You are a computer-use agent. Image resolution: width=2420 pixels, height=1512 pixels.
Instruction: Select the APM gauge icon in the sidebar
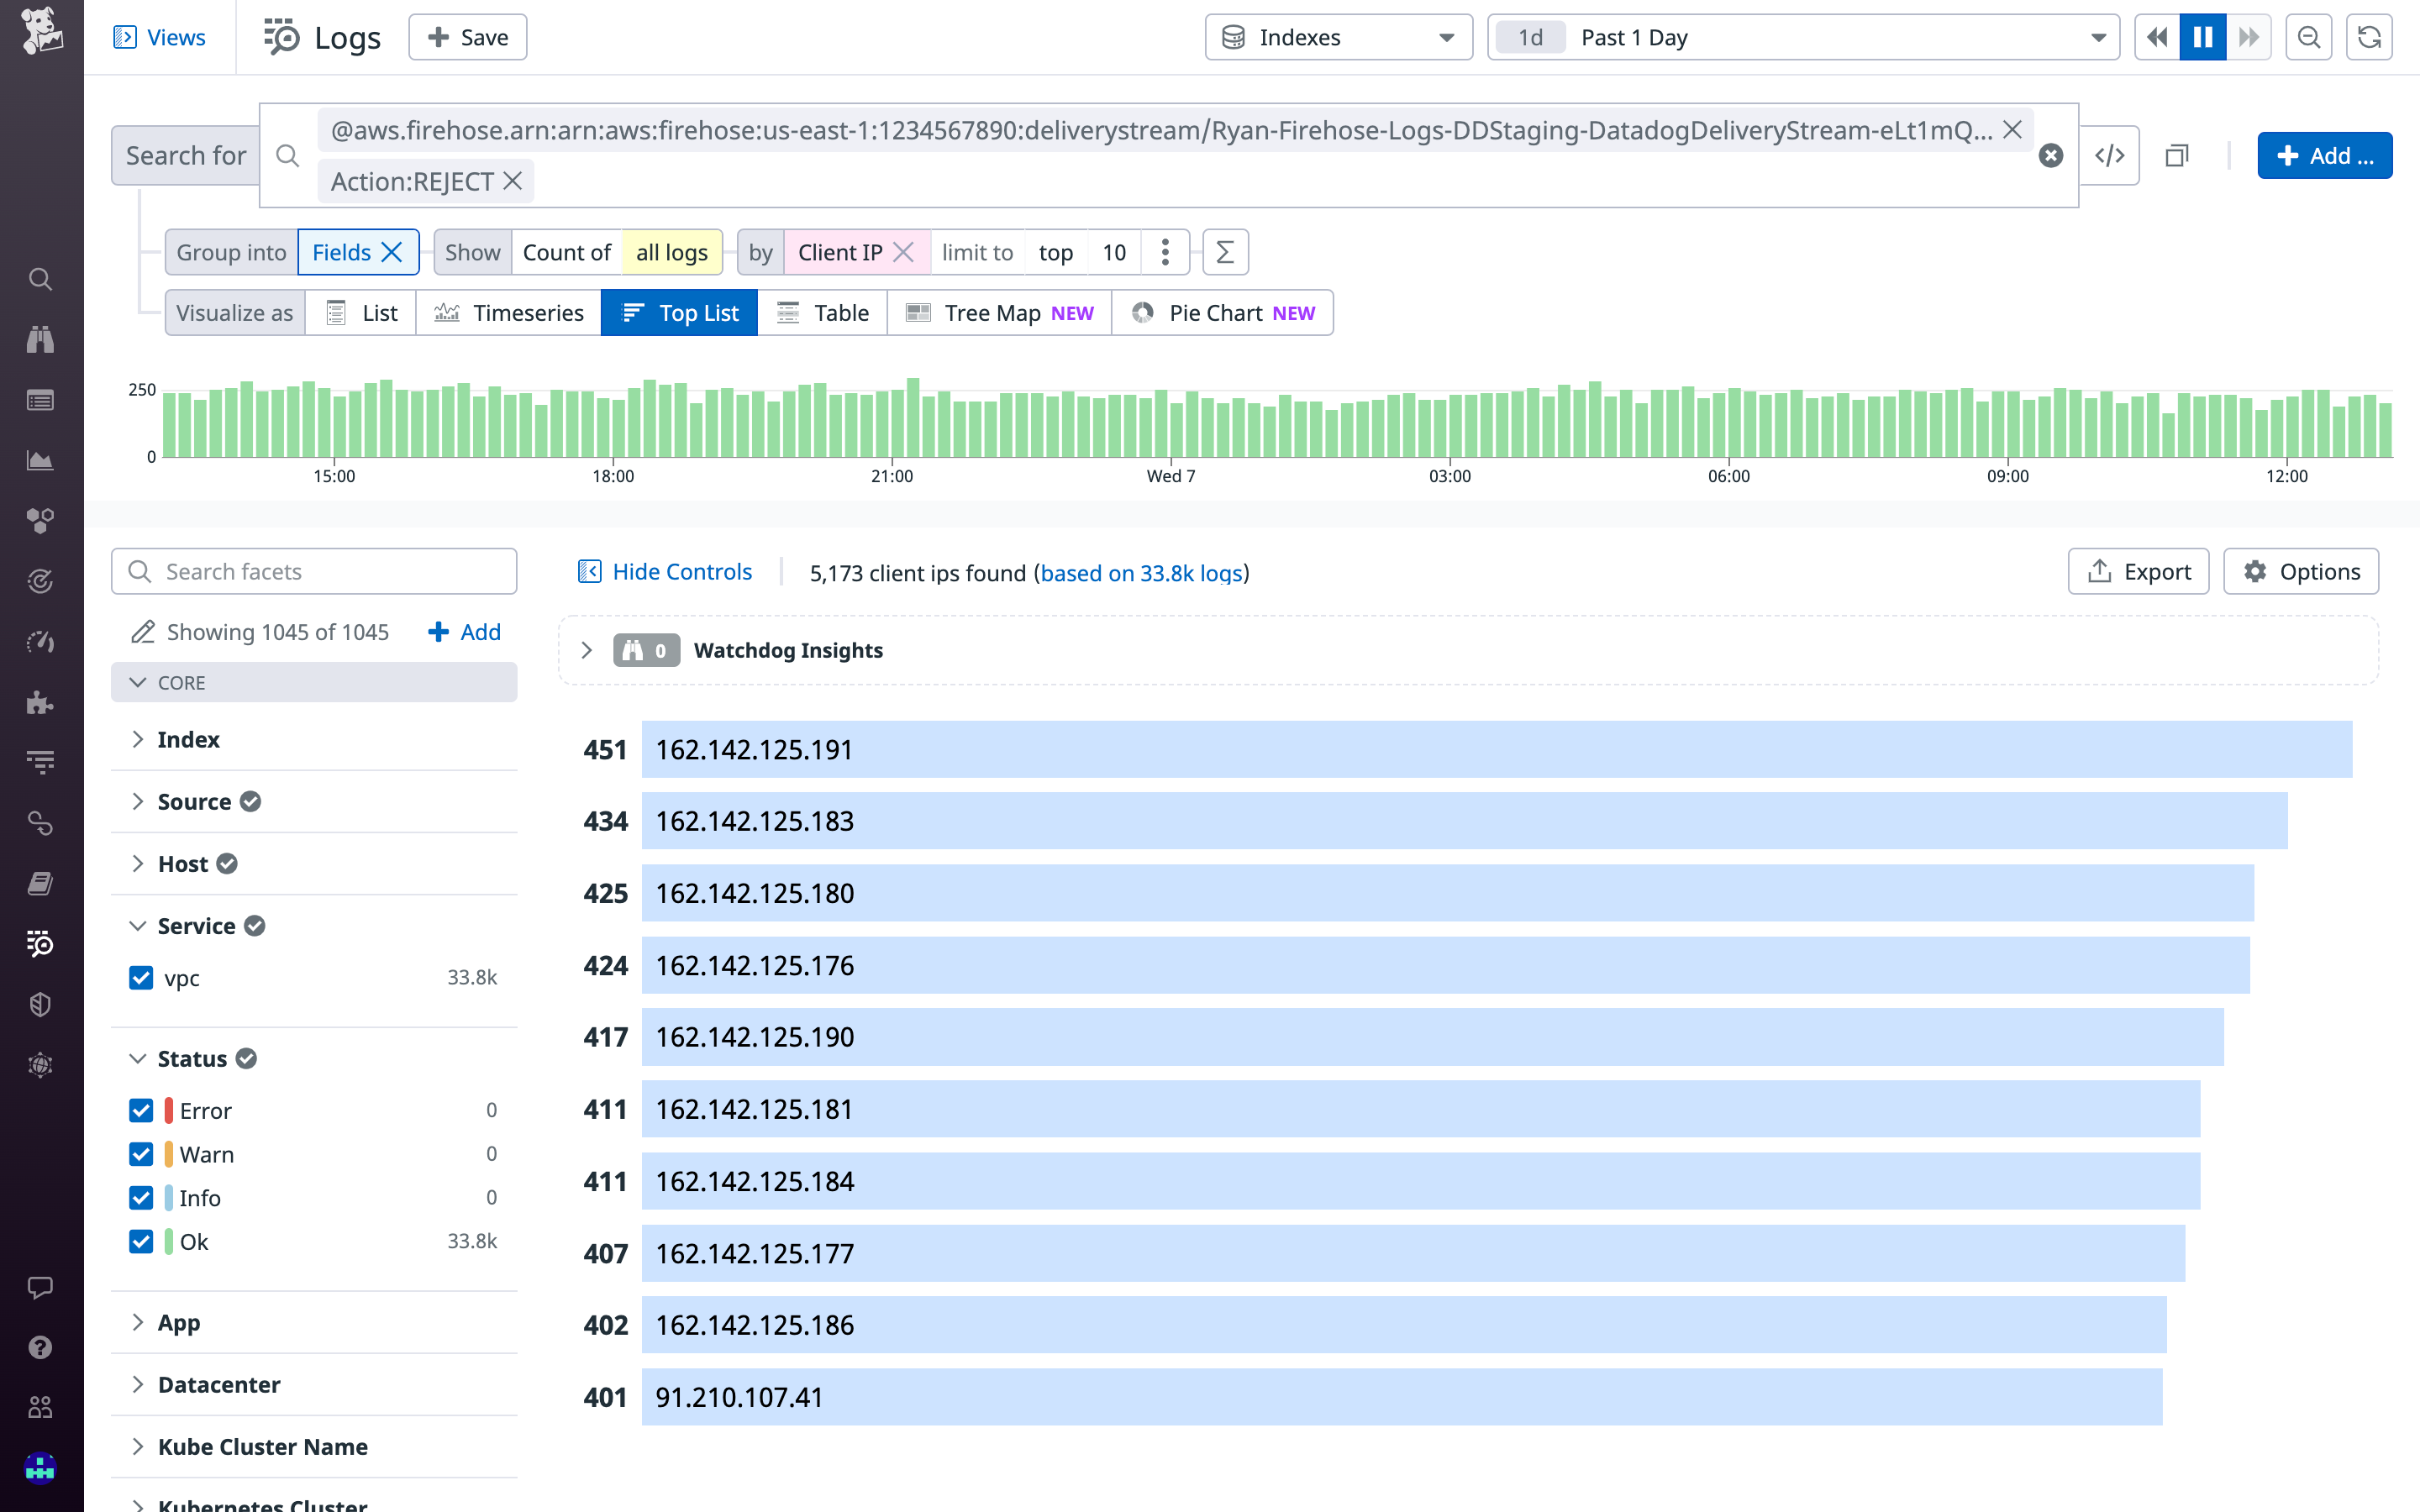40,643
